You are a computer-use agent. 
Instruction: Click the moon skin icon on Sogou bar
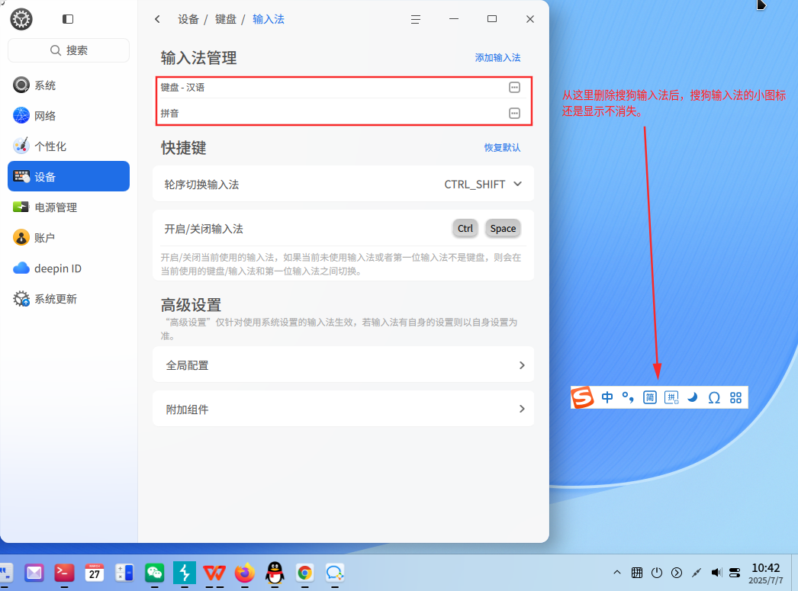[692, 397]
